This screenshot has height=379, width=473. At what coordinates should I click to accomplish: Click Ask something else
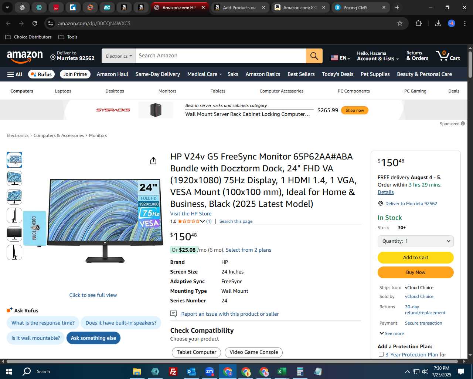point(93,338)
